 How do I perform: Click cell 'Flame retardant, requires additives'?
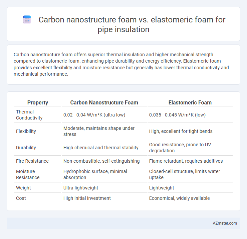190,161
